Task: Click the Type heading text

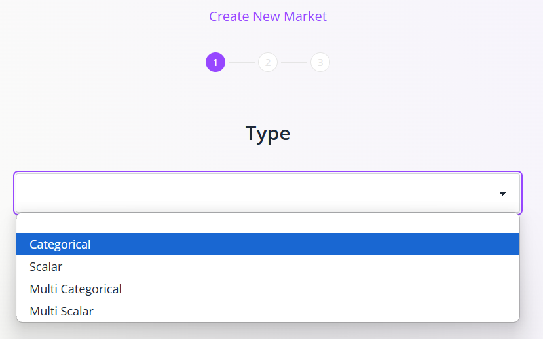Action: (x=268, y=134)
